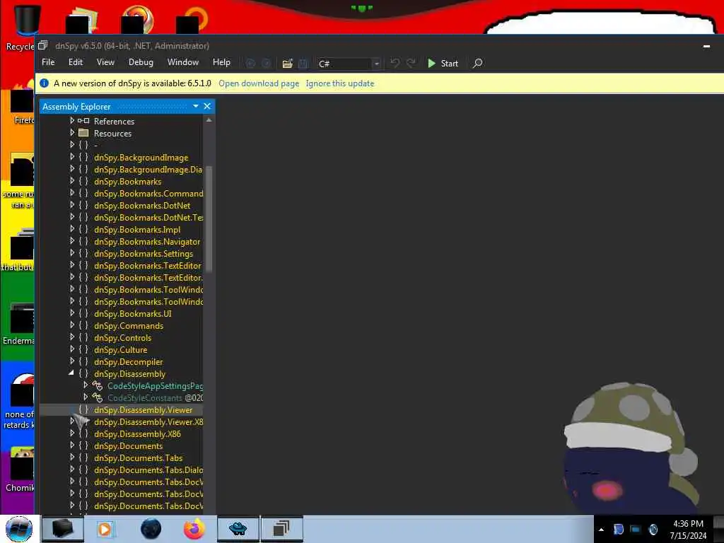Open the Edit menu
Screen dimensions: 724x543
tap(75, 62)
